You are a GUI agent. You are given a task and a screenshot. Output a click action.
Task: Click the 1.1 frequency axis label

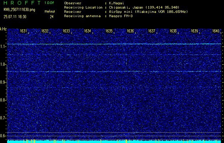coord(2,46)
